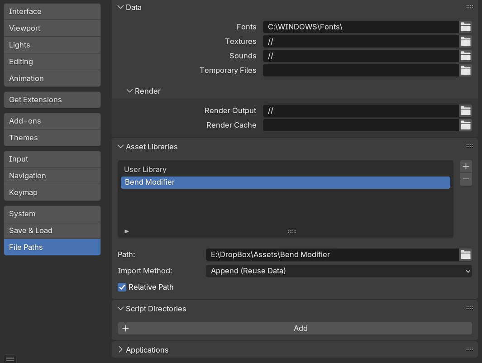This screenshot has height=363, width=482.
Task: Click the asset list resize grip handle
Action: tap(292, 231)
